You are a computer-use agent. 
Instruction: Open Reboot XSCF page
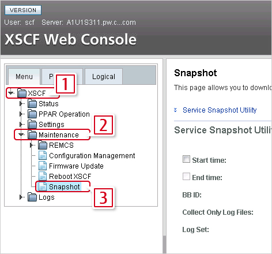pos(70,177)
